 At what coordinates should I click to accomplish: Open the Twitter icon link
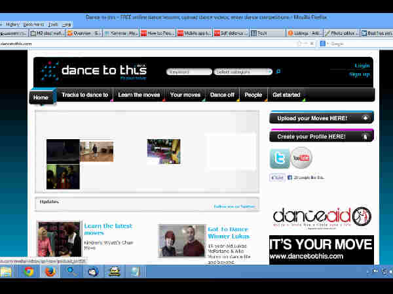click(279, 158)
